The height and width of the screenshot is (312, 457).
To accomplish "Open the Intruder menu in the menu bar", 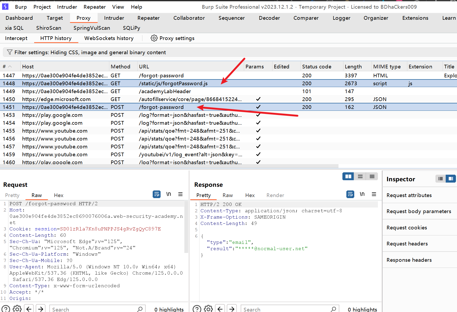I will pyautogui.click(x=67, y=7).
